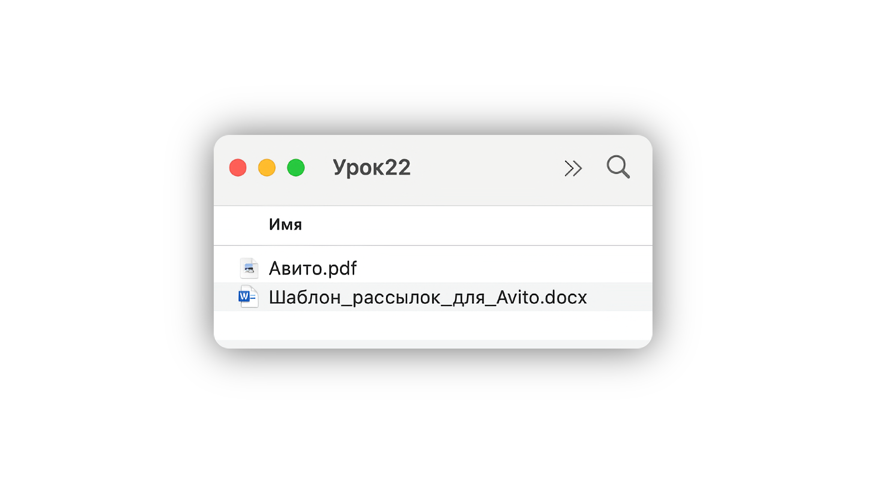Click blank area right of Авито.pdf row
Image resolution: width=873 pixels, height=497 pixels.
pos(506,268)
